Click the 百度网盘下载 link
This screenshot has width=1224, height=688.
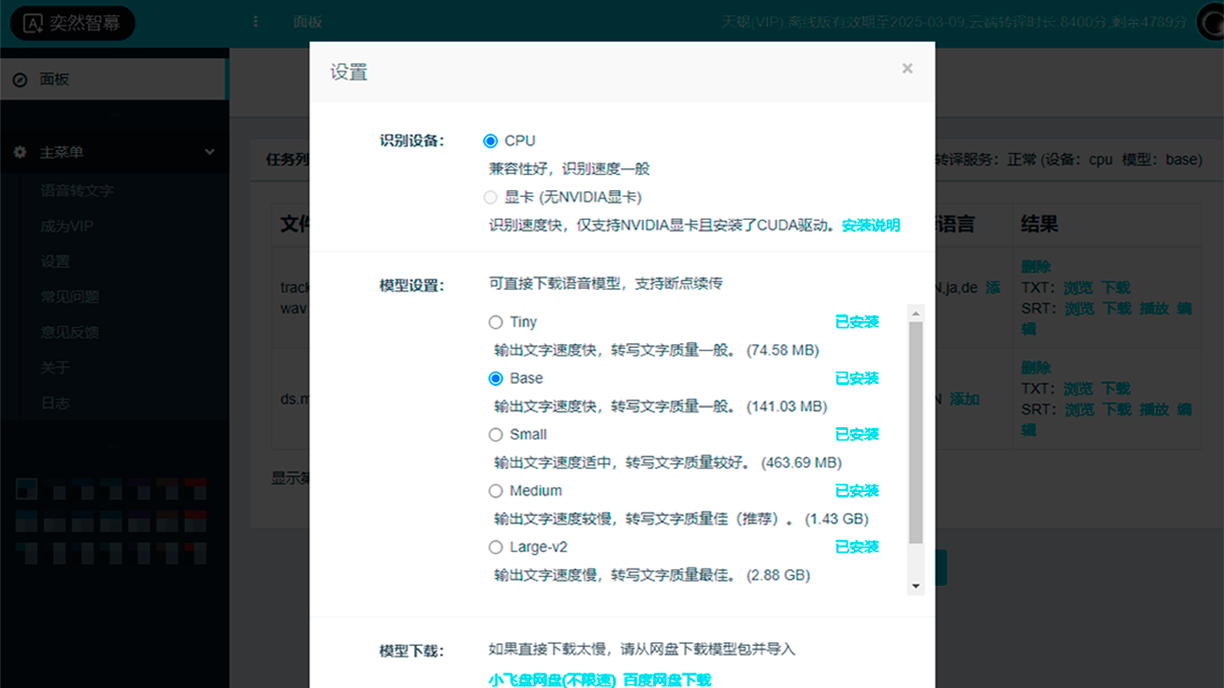coord(667,679)
